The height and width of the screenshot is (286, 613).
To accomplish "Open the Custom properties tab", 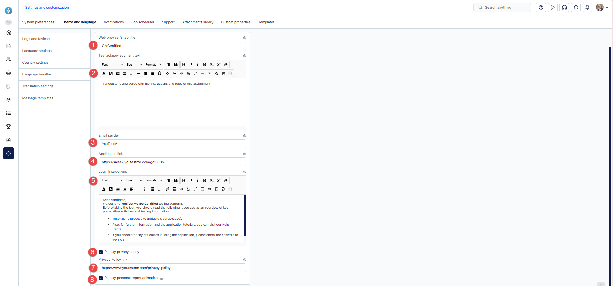I will point(236,22).
